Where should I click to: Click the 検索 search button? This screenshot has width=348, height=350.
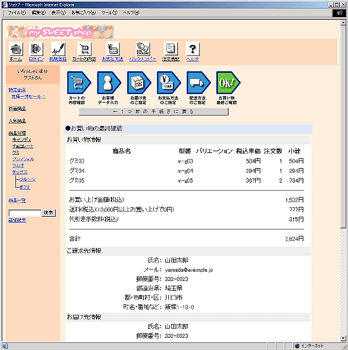(x=49, y=213)
